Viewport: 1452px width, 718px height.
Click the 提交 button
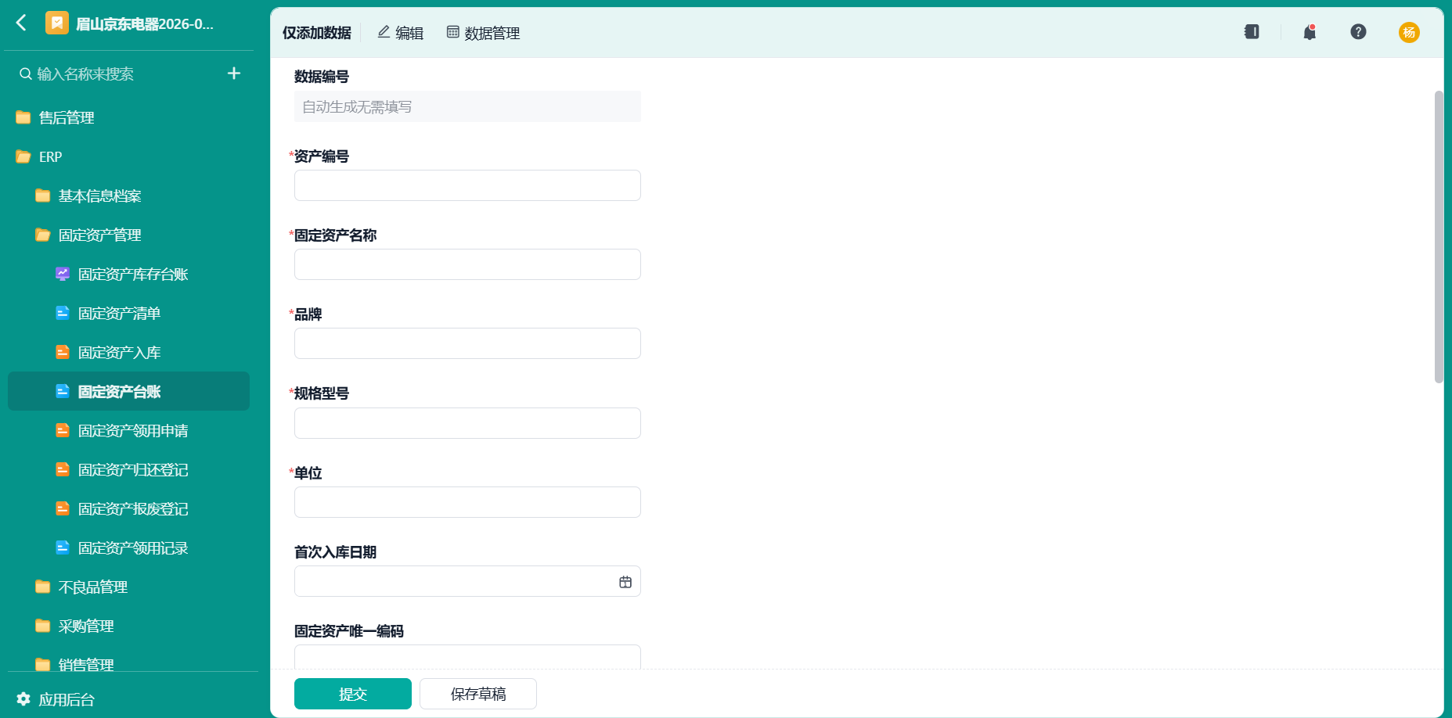pos(353,694)
